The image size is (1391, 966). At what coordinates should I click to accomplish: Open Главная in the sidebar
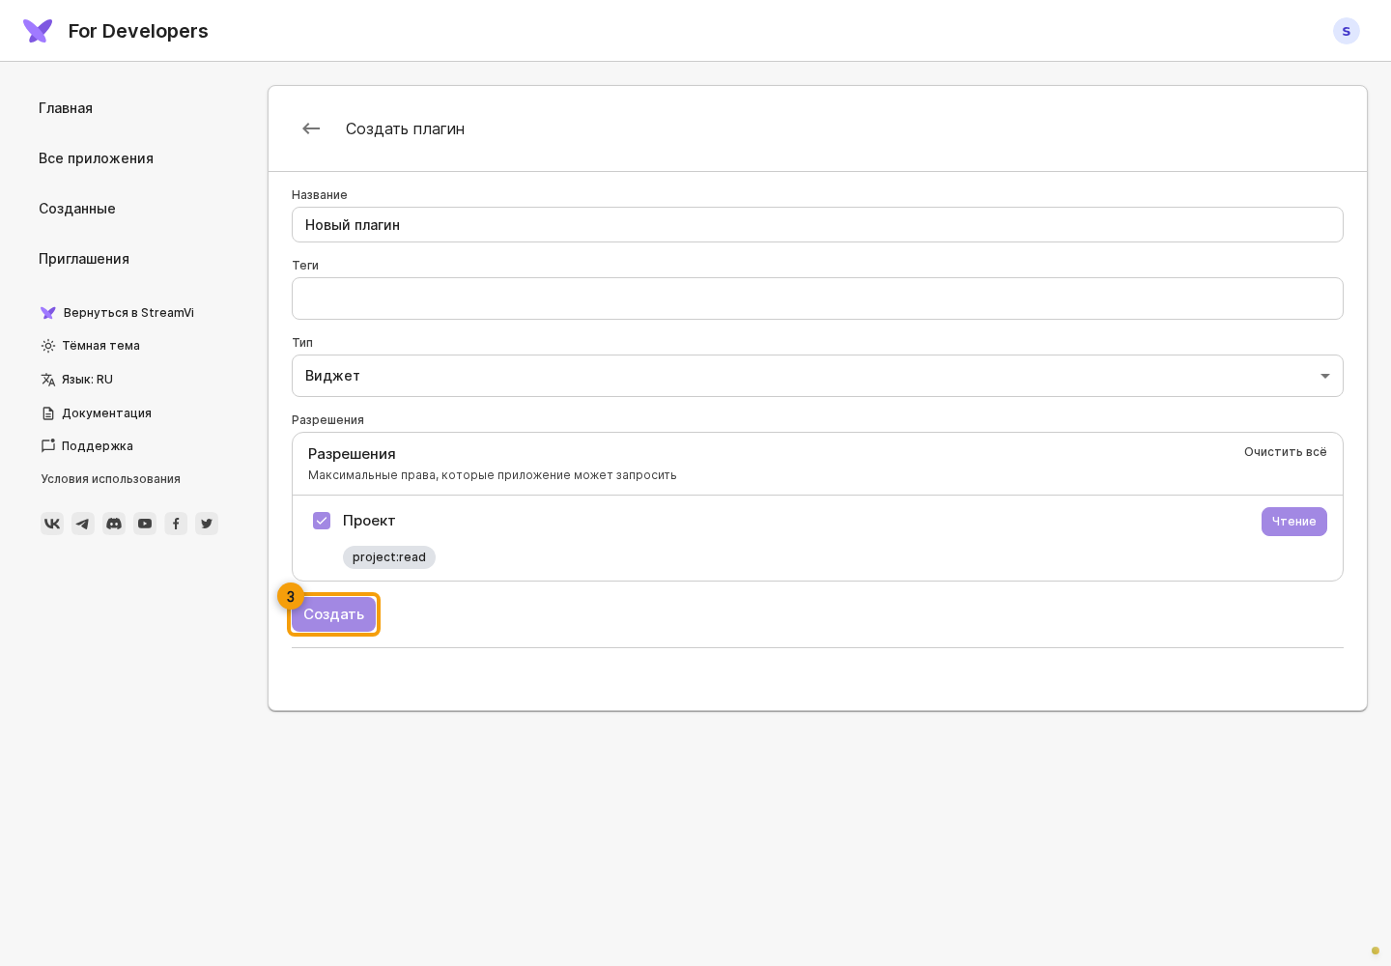(x=66, y=108)
